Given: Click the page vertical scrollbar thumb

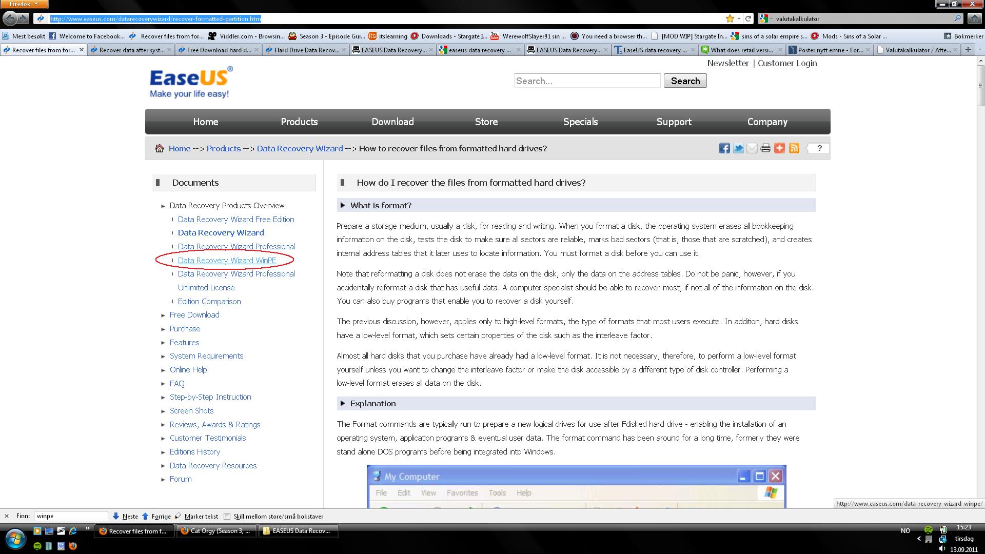Looking at the screenshot, I should click(980, 85).
